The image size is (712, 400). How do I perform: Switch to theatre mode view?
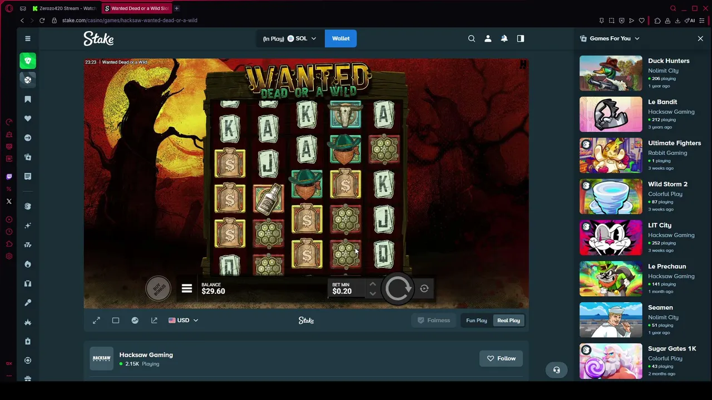pos(116,321)
